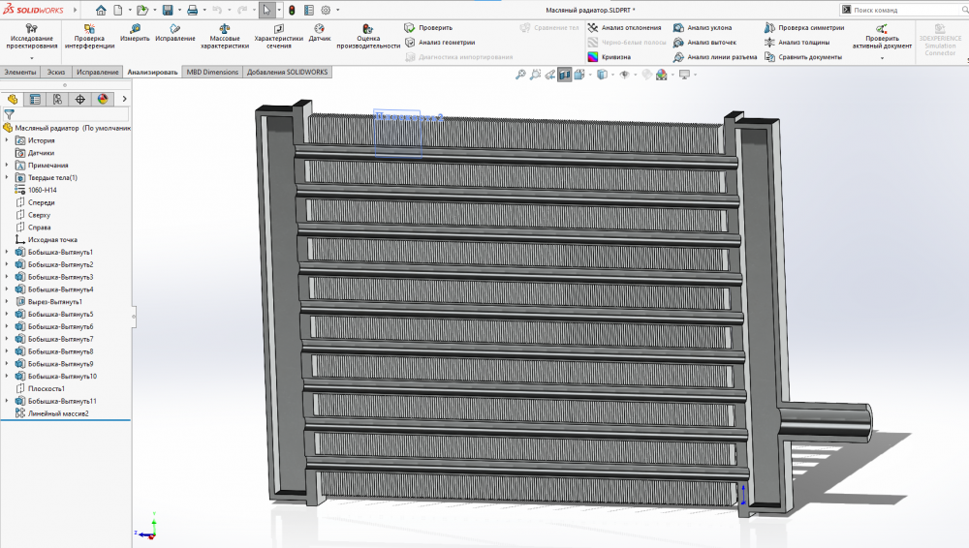Click Zoom to Fit magnifier icon
Image resolution: width=969 pixels, height=548 pixels.
point(520,75)
